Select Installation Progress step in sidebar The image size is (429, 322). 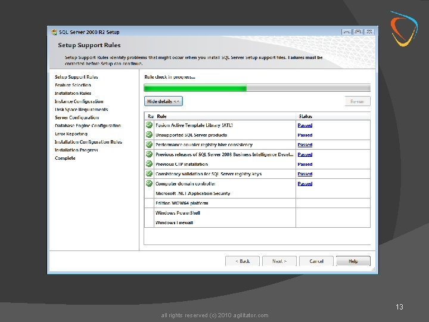click(76, 150)
